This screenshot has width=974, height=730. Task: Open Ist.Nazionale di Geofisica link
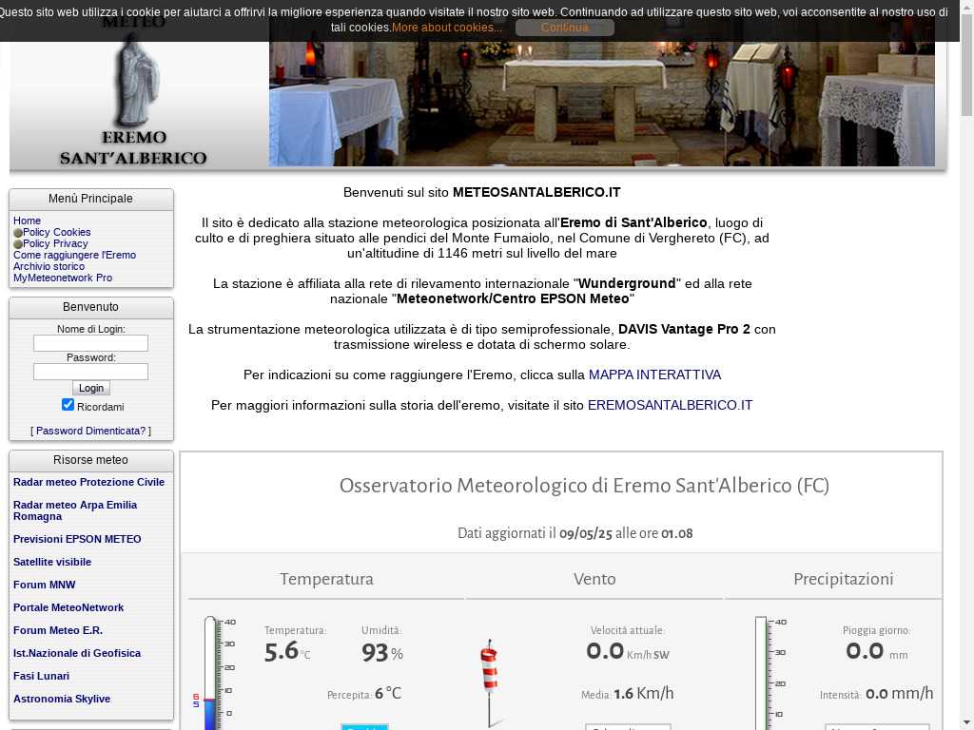click(77, 653)
